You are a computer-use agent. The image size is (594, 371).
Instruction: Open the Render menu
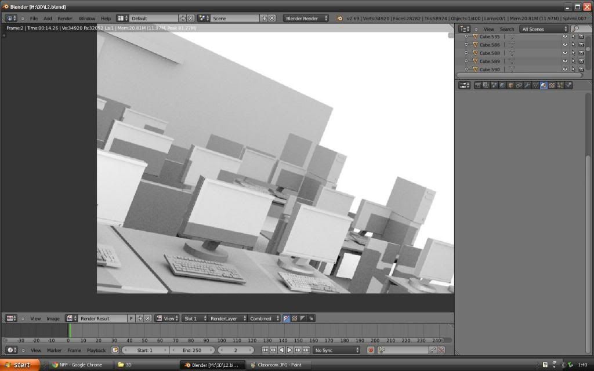tap(65, 18)
